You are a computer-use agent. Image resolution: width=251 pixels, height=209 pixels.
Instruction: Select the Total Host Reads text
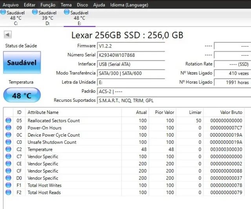(x=44, y=193)
